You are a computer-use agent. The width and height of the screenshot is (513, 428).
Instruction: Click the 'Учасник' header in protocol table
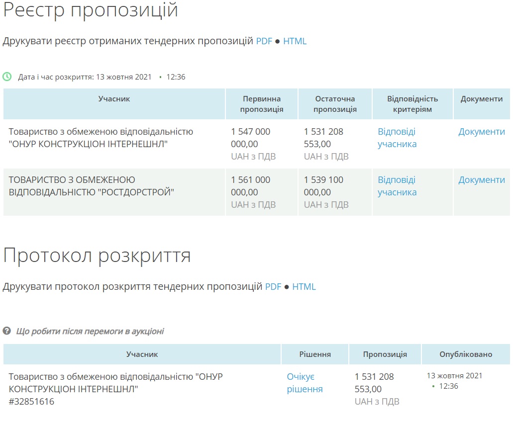142,354
